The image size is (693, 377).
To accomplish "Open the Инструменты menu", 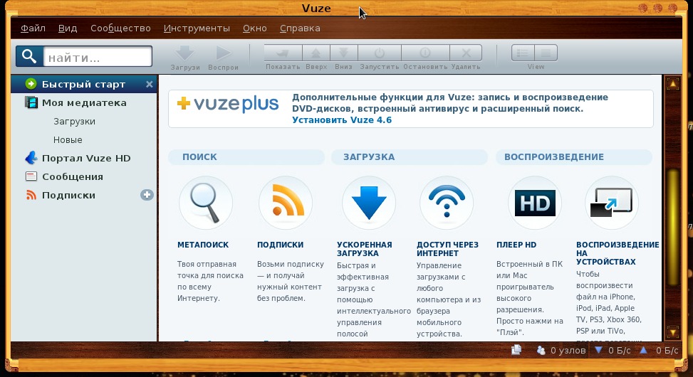I will tap(197, 28).
